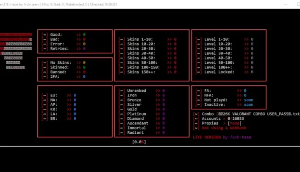Click the 'Level 30-40:' entry
The image size is (300, 172).
pyautogui.click(x=225, y=54)
